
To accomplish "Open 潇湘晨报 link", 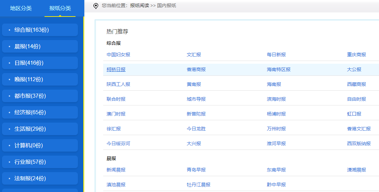I will tap(356, 170).
